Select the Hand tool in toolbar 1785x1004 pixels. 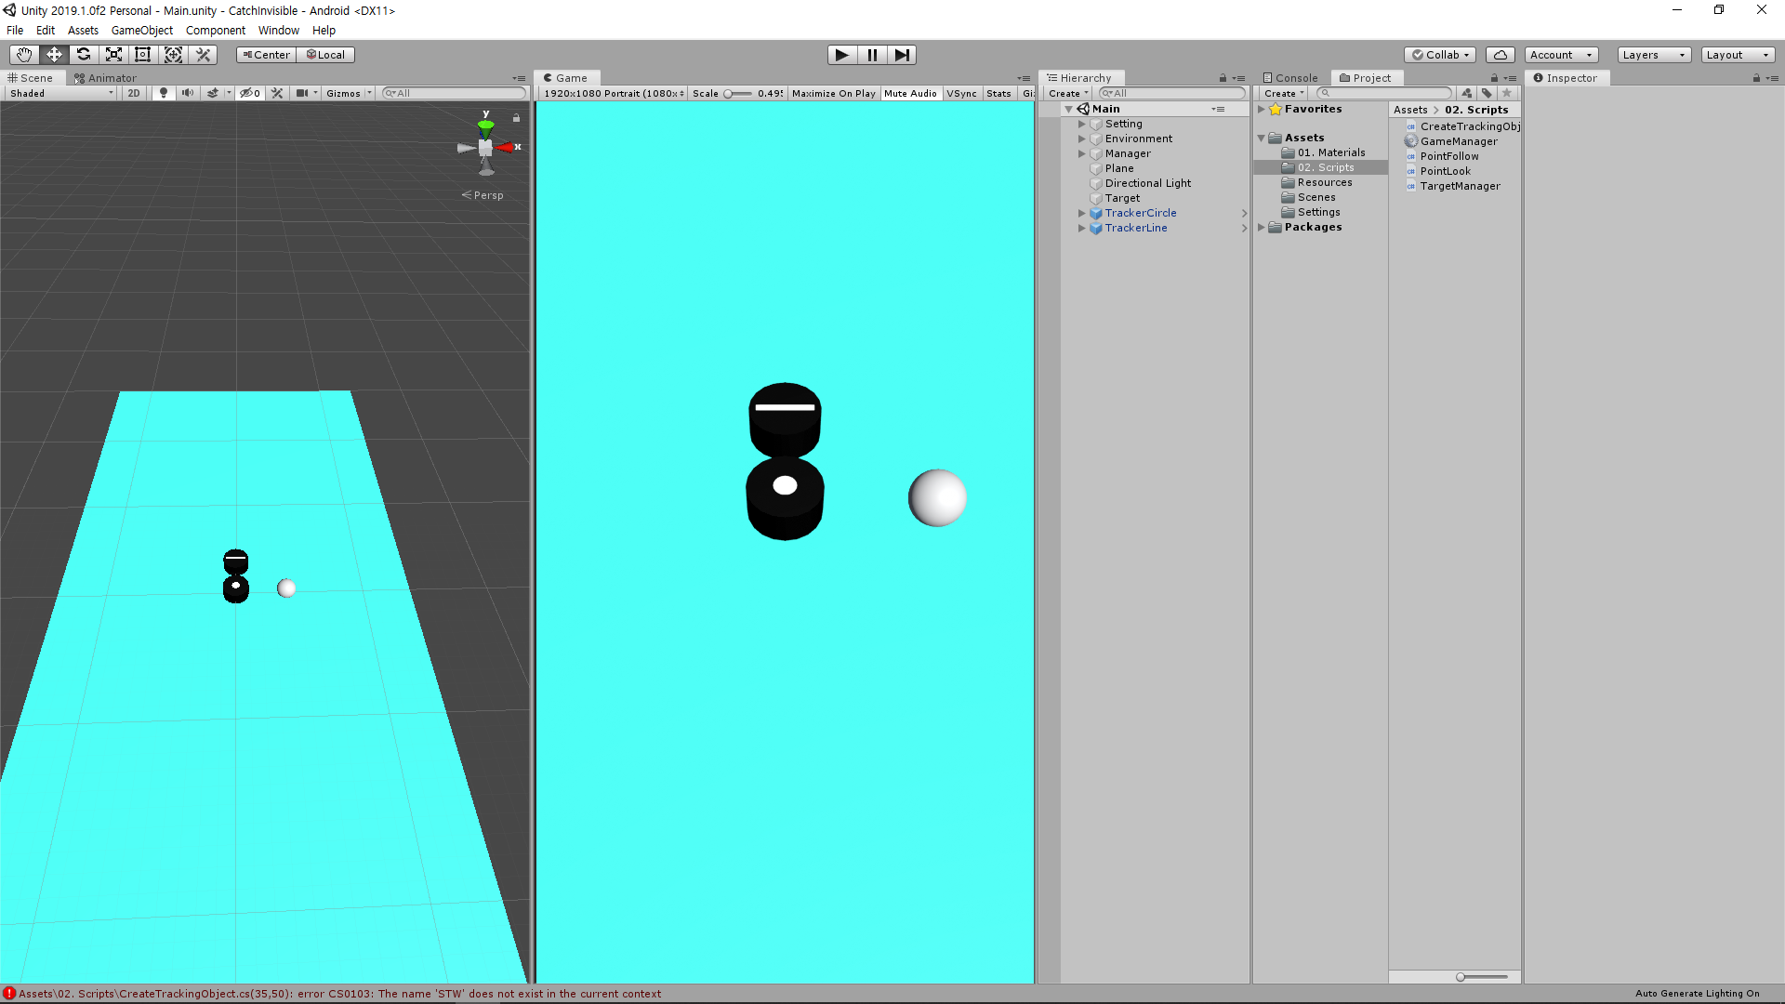click(24, 55)
